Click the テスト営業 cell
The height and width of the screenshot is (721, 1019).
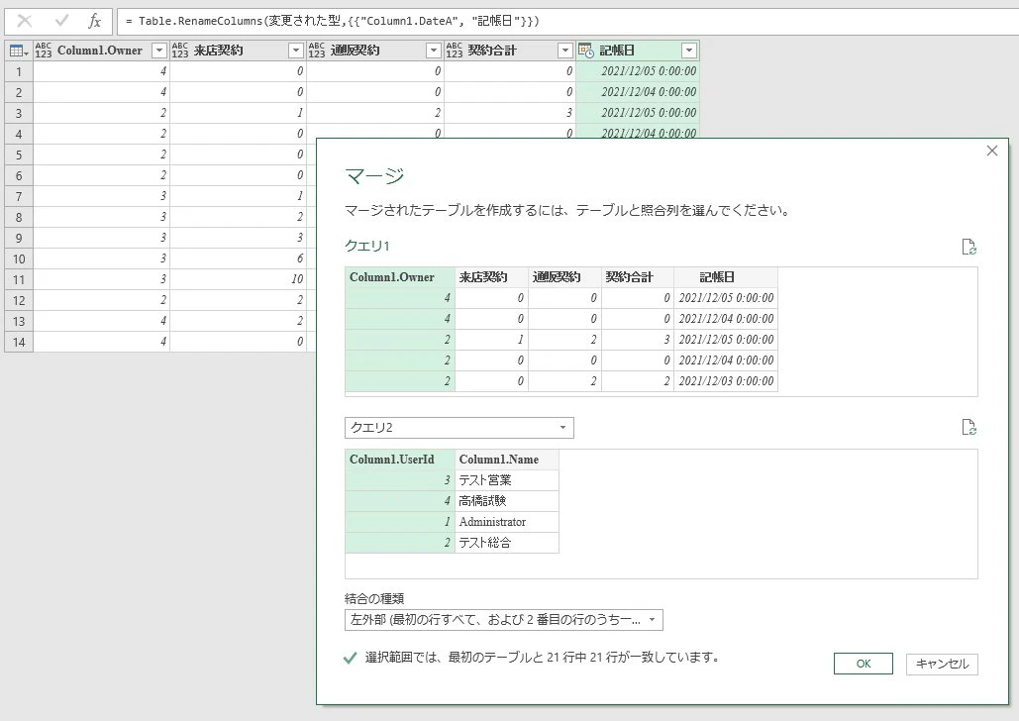[x=507, y=480]
